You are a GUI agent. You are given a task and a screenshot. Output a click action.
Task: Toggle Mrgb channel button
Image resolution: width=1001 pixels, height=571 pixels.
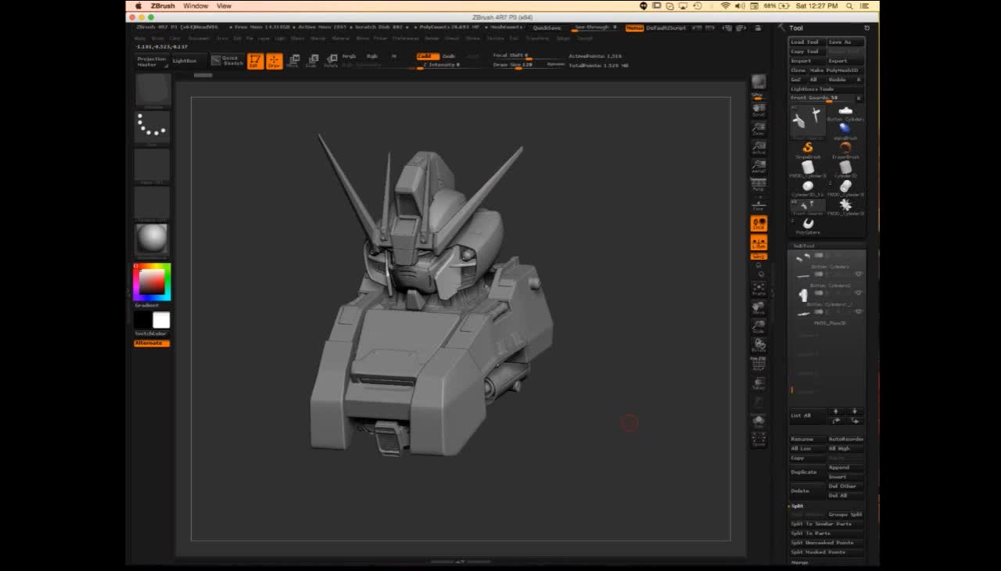pyautogui.click(x=350, y=56)
